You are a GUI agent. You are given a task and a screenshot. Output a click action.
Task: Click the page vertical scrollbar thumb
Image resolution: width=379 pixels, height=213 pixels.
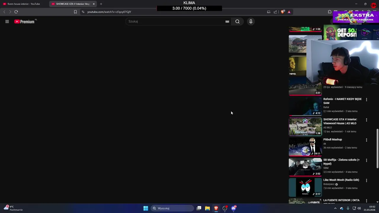tap(377, 148)
